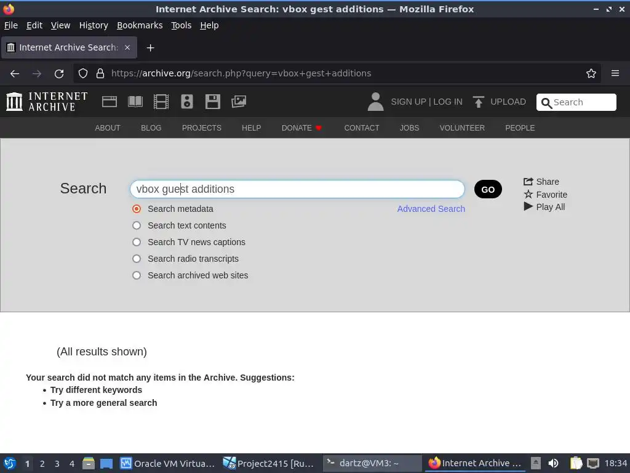
Task: Open the Audio speaker icon
Action: (x=187, y=102)
